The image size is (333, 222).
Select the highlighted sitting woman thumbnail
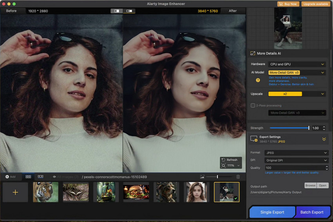pyautogui.click(x=226, y=192)
